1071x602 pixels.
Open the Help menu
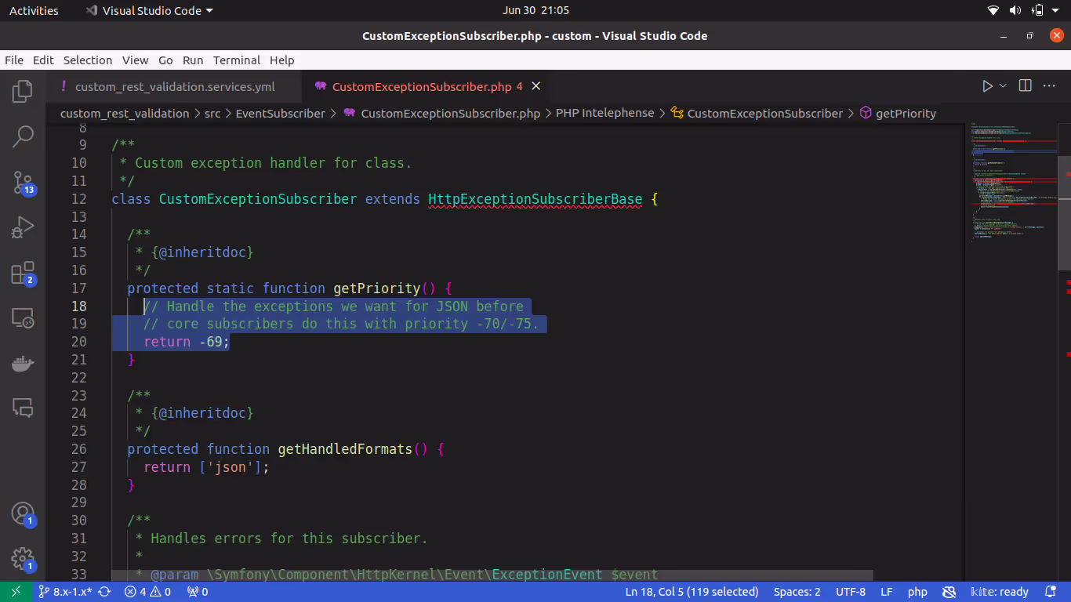(x=281, y=60)
